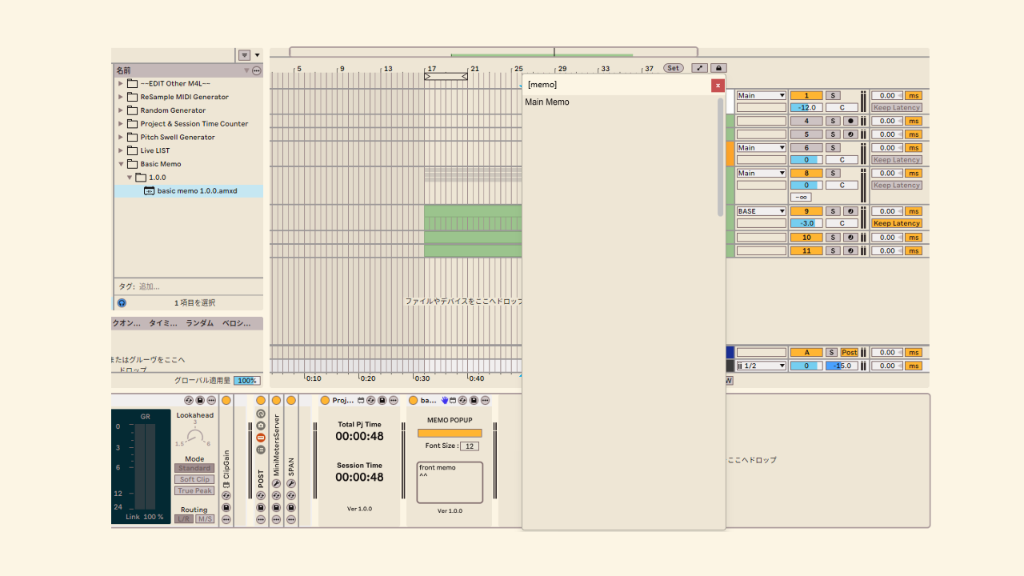Toggle track 6 activator button
This screenshot has width=1024, height=576.
(806, 147)
